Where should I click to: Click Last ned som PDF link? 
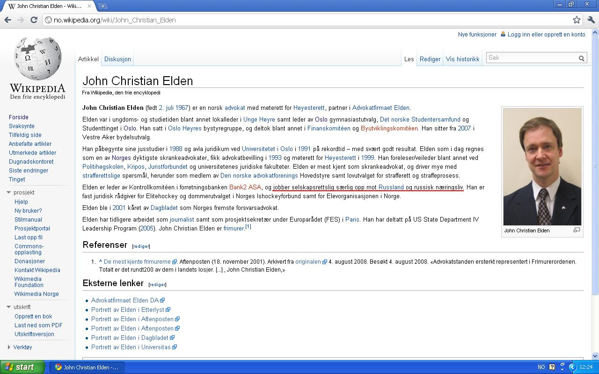point(38,325)
